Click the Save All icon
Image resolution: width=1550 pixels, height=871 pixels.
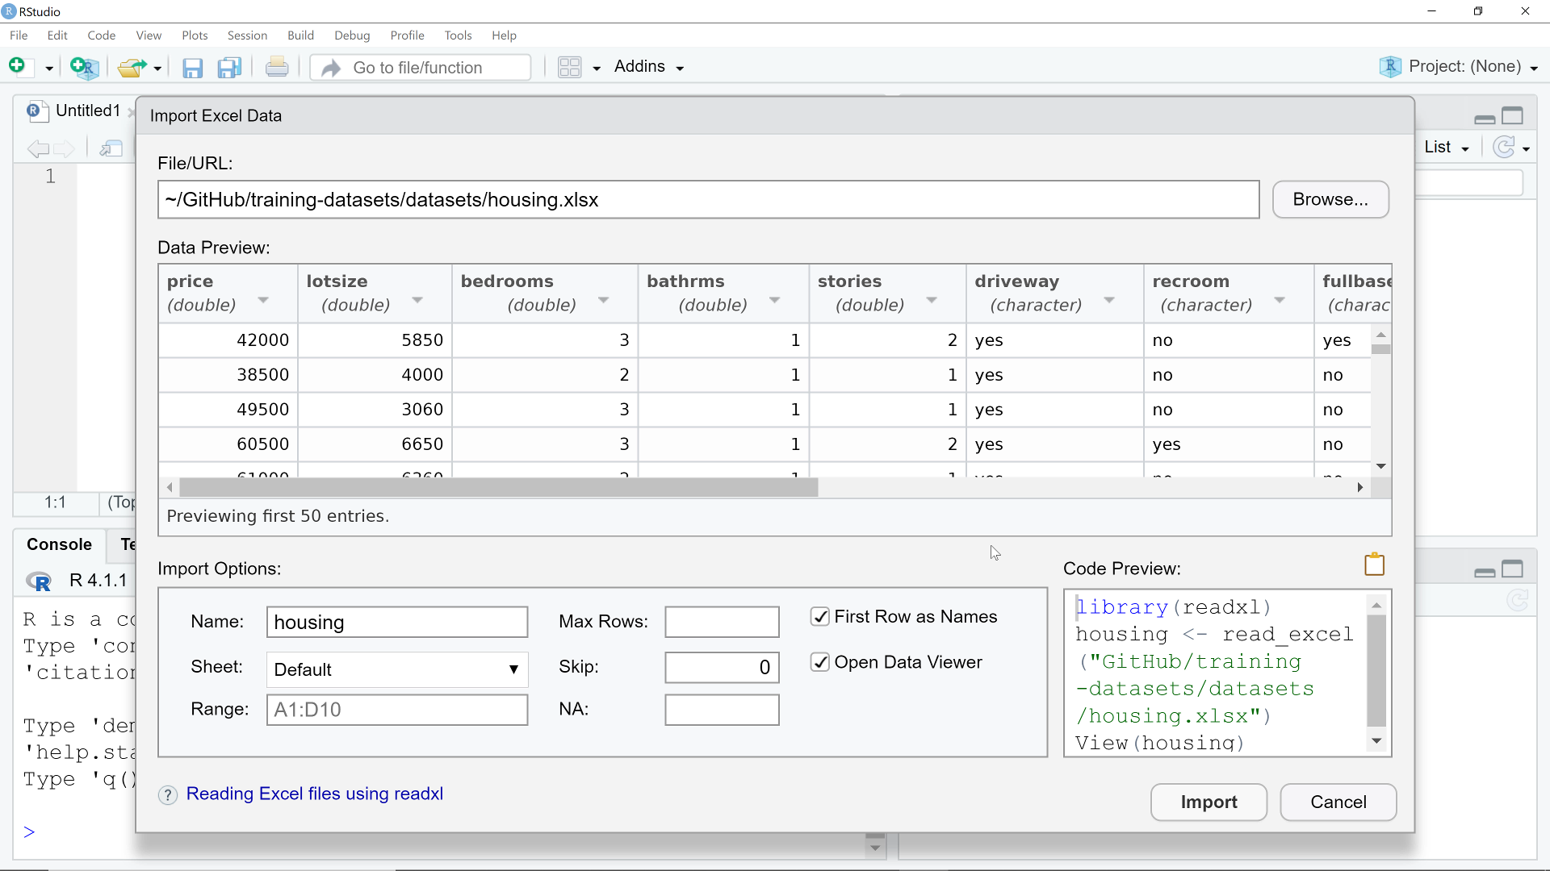tap(230, 68)
